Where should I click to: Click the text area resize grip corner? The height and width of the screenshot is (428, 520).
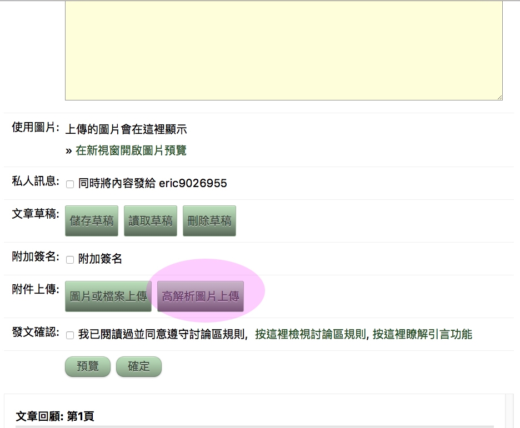500,97
